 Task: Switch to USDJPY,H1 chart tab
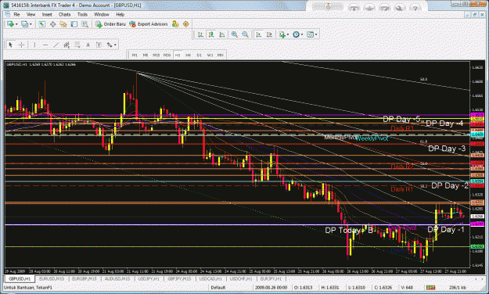[149, 278]
